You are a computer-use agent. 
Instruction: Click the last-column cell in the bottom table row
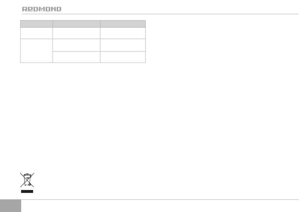(123, 57)
